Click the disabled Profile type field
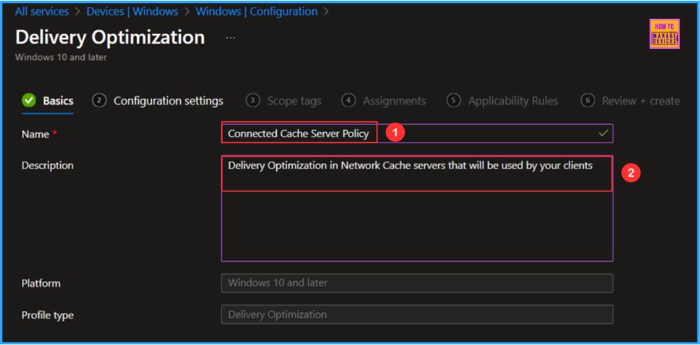This screenshot has height=345, width=700. pos(417,314)
